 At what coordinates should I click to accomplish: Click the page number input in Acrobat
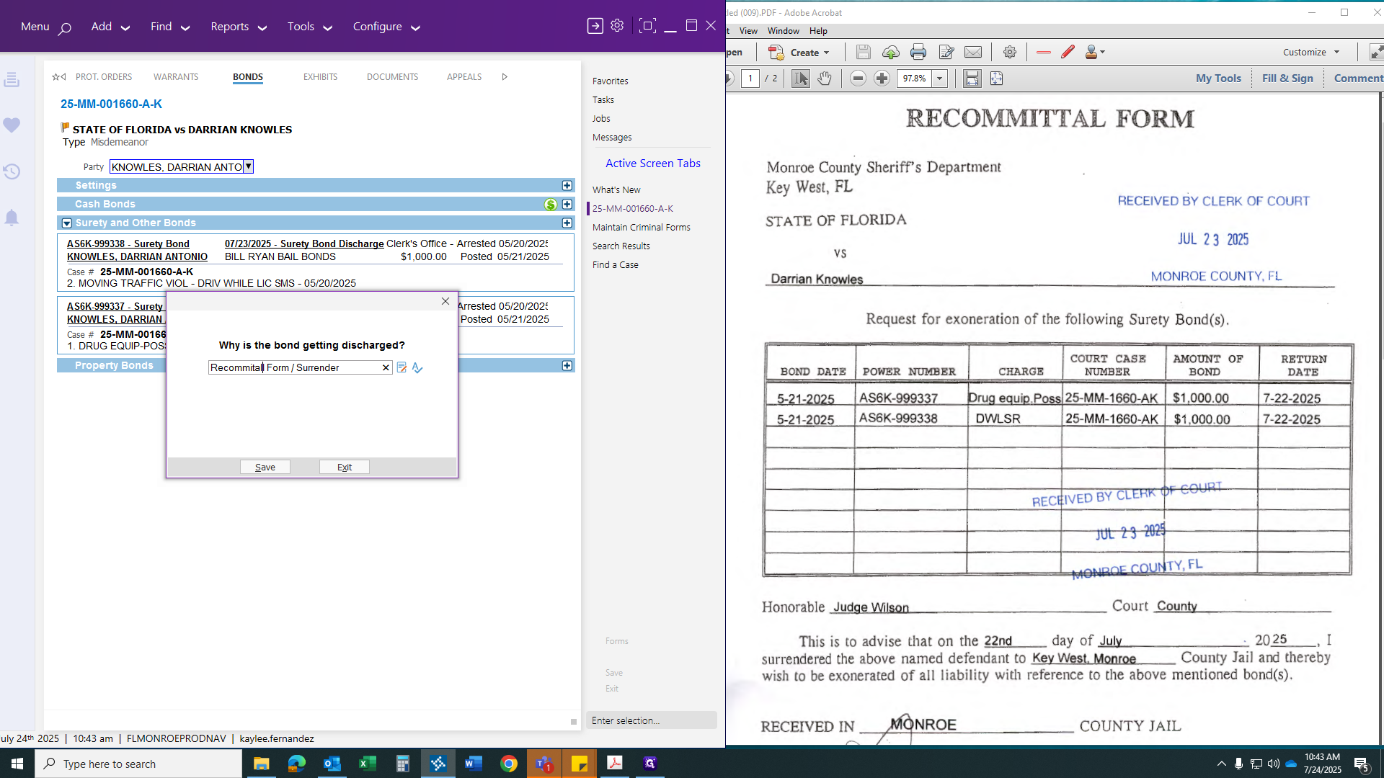click(x=750, y=78)
